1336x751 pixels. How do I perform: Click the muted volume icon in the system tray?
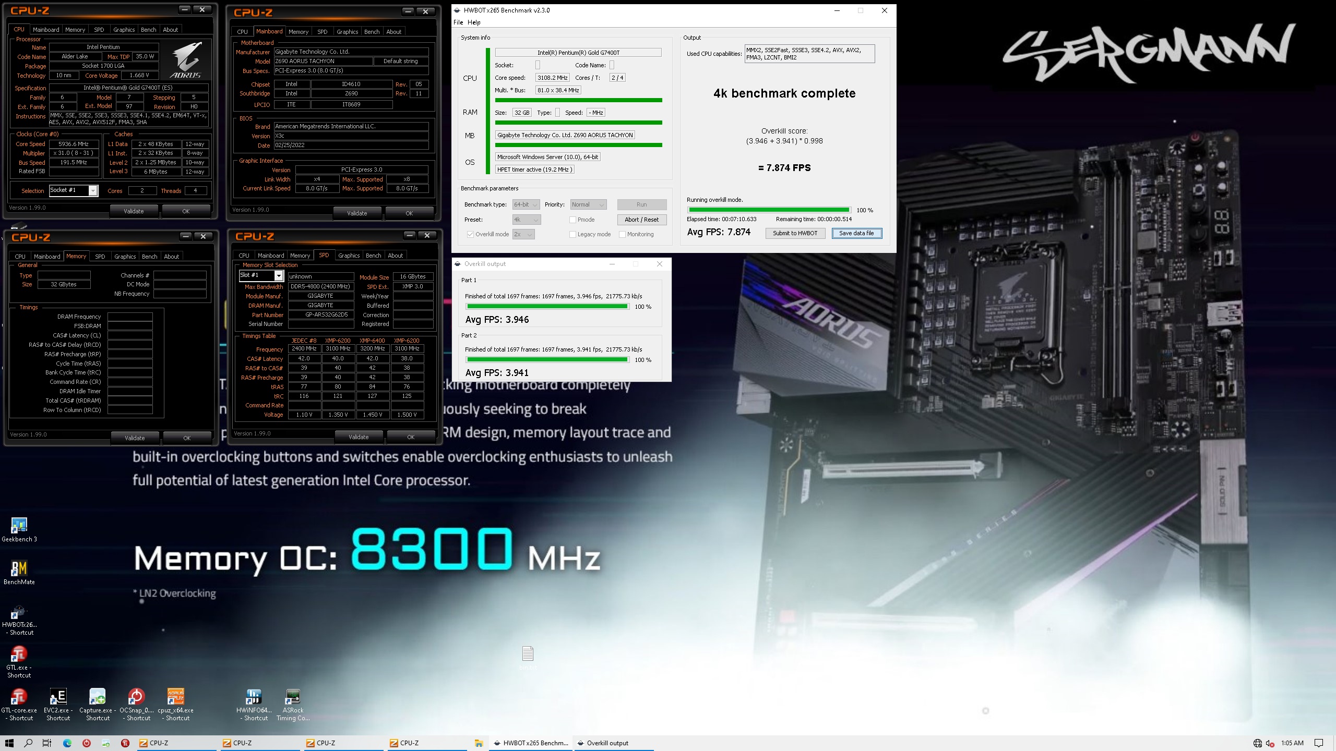pyautogui.click(x=1270, y=743)
